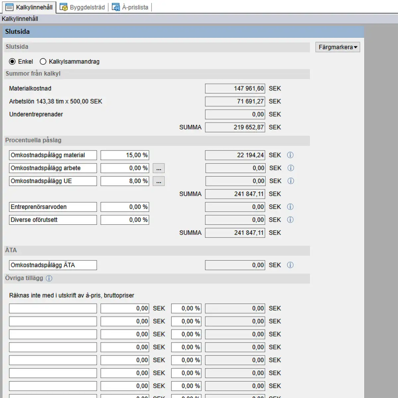Show info for Entreprenörsarvoden row
The width and height of the screenshot is (398, 398).
(x=290, y=207)
